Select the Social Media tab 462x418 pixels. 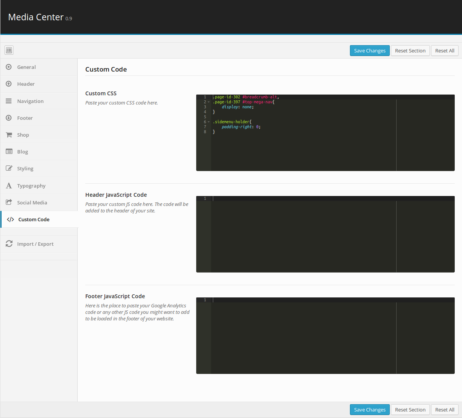(39, 202)
